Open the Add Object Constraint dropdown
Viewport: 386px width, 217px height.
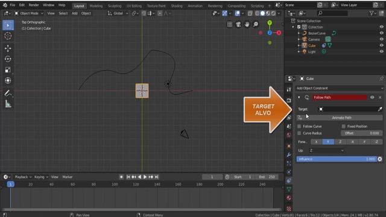point(340,88)
